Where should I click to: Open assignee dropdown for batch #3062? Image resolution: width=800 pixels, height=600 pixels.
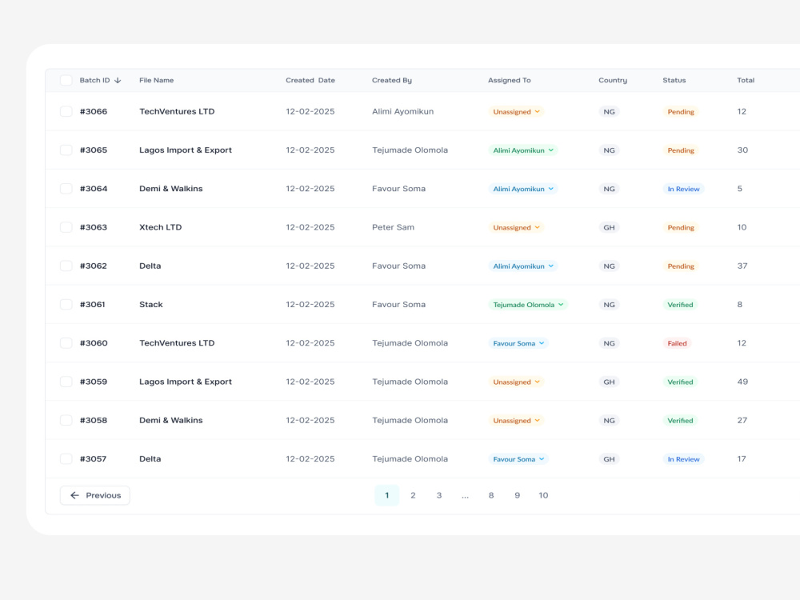pos(523,266)
